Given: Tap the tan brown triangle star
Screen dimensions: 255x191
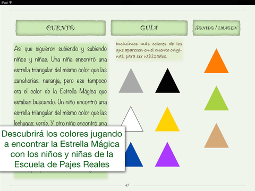Looking at the screenshot, I should tap(216, 135).
